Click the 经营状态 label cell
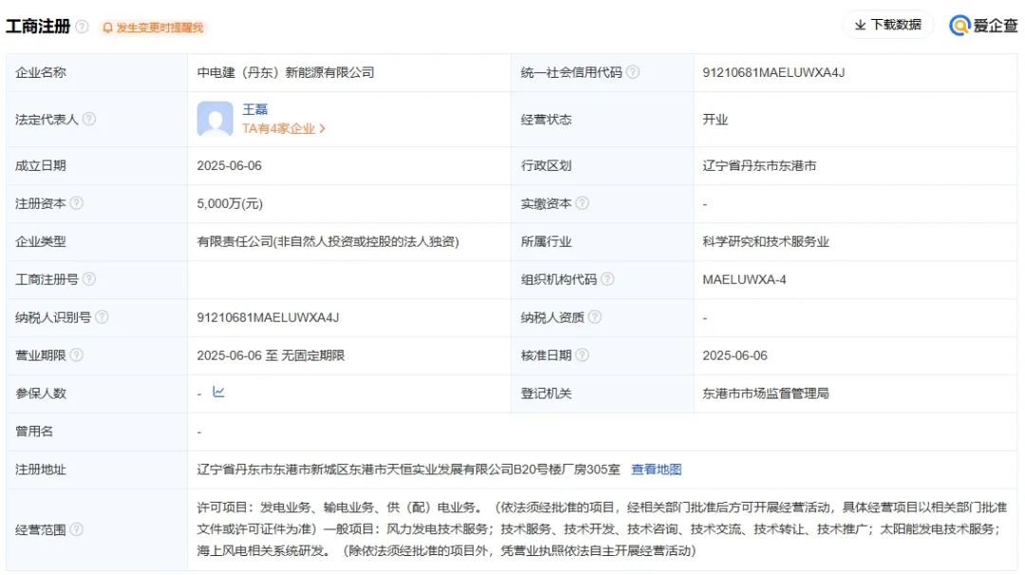 pyautogui.click(x=602, y=120)
